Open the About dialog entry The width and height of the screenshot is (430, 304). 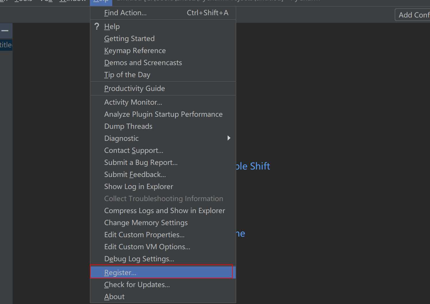pyautogui.click(x=114, y=297)
